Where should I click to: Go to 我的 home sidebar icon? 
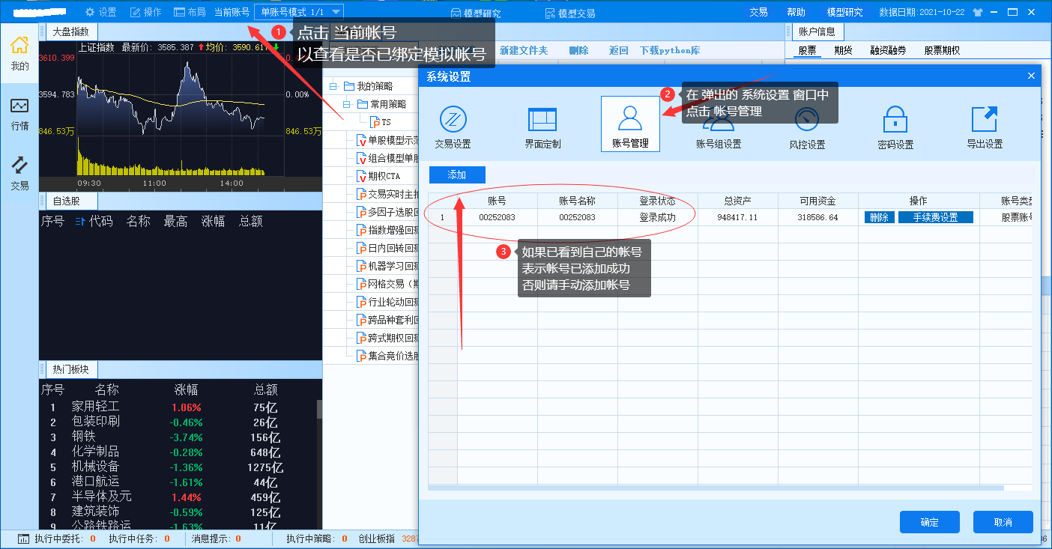tap(19, 52)
